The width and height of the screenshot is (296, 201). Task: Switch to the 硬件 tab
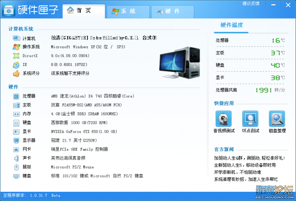click(173, 11)
